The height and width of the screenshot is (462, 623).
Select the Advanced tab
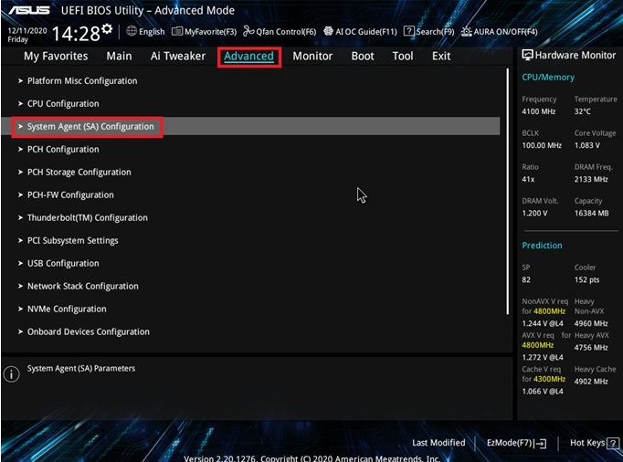click(248, 57)
